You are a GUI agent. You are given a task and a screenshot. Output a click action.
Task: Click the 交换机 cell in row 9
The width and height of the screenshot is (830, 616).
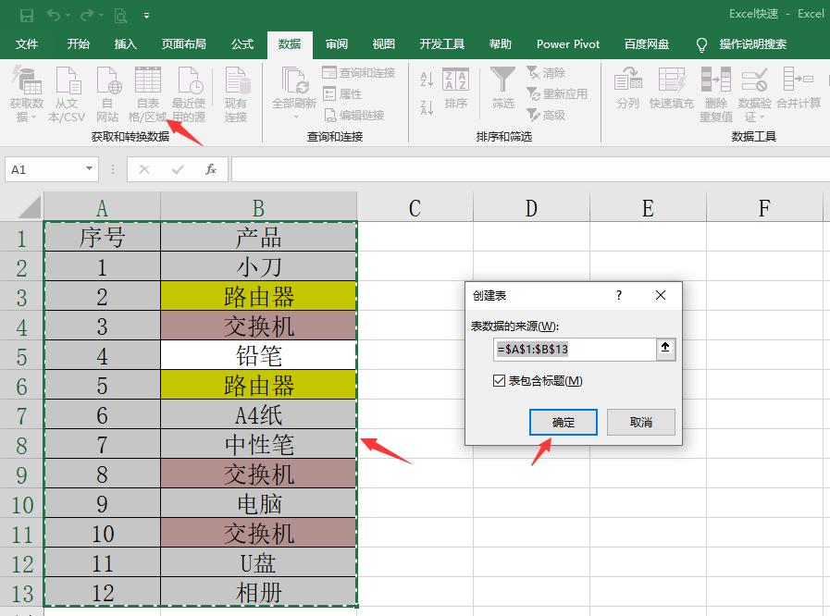(x=258, y=474)
